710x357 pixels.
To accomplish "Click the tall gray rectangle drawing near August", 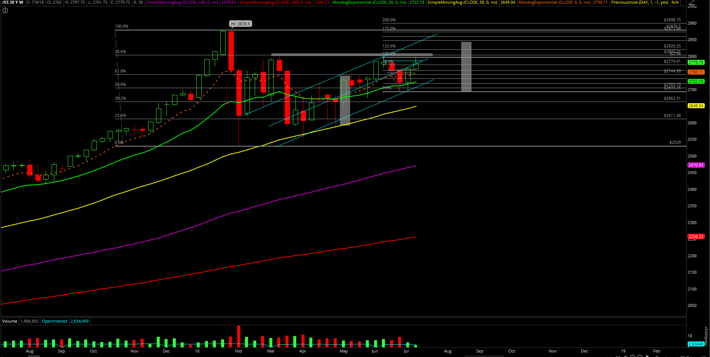I will 466,66.
